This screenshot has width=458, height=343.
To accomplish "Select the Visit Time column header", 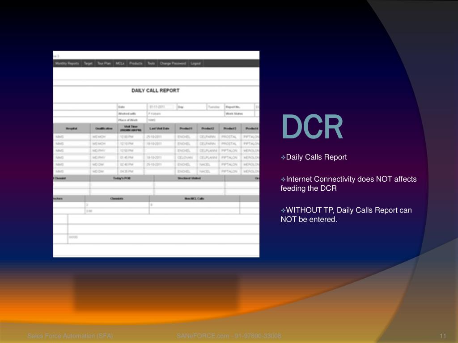I will click(x=131, y=128).
